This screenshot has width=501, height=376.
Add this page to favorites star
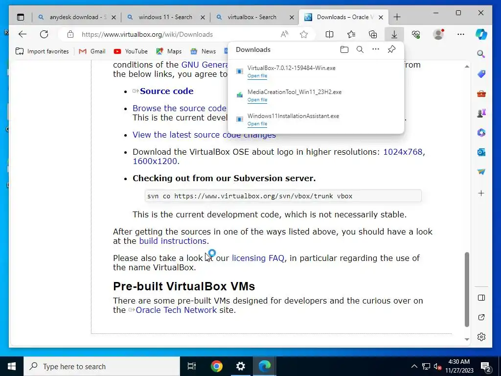pyautogui.click(x=304, y=34)
